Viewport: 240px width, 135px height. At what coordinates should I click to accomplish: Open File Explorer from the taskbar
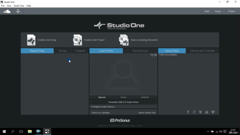[x=30, y=132]
